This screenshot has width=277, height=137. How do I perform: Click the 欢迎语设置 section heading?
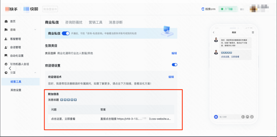point(53,65)
